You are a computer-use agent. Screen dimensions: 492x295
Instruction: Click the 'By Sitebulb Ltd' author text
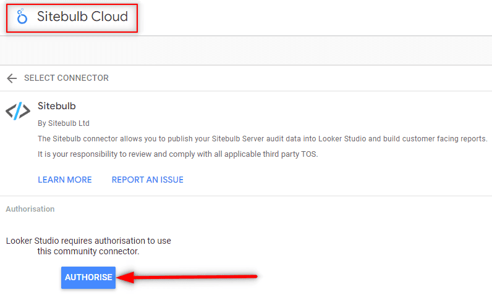point(64,123)
